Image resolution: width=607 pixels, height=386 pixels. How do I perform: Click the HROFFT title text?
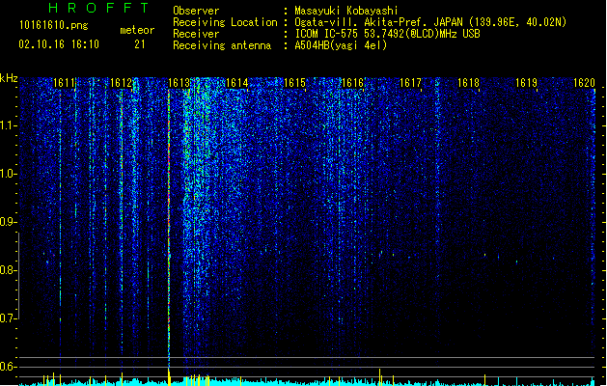coord(98,8)
